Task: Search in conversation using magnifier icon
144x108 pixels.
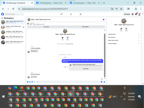Action: pos(126,29)
